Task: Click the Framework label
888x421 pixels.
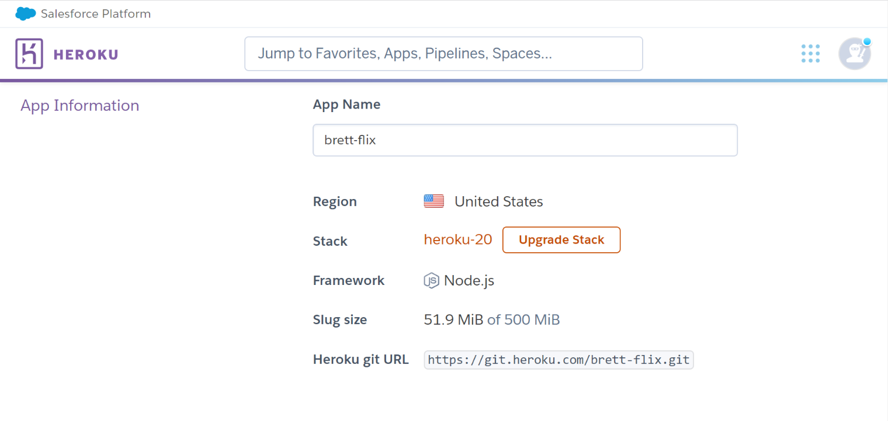Action: (x=349, y=280)
